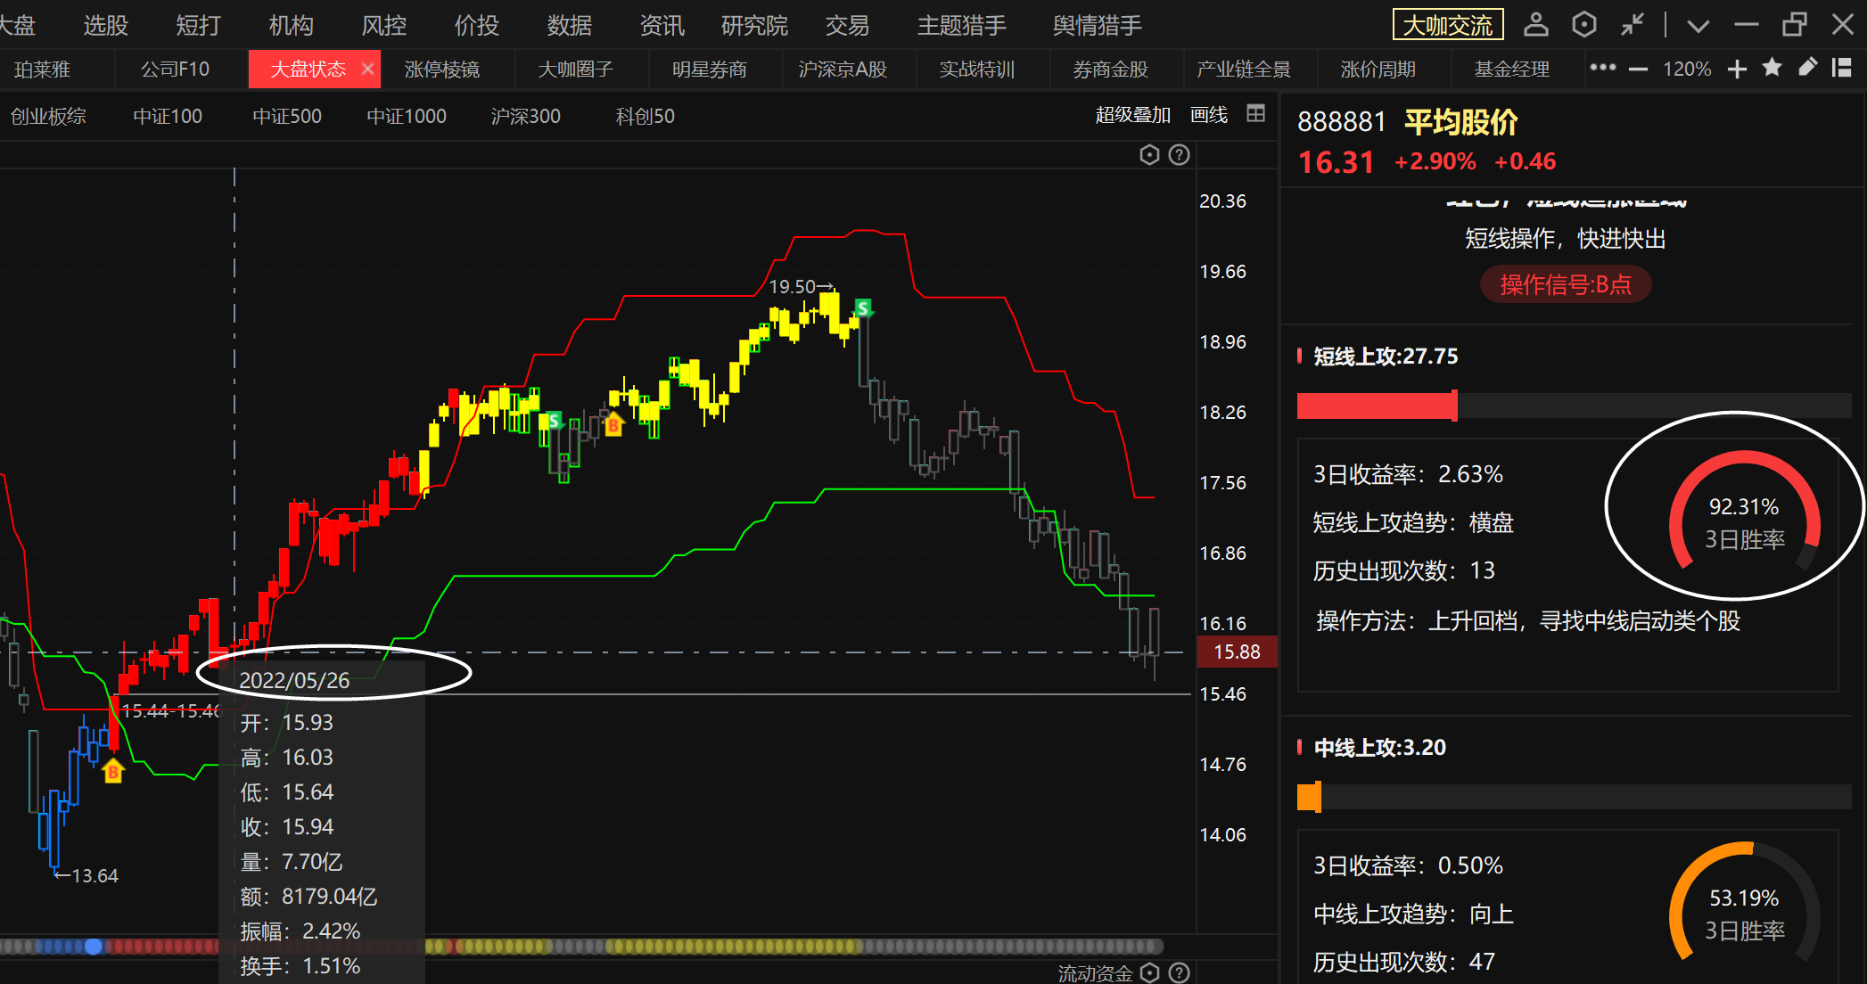
Task: Click the 画线 drawing button
Action: [1209, 115]
